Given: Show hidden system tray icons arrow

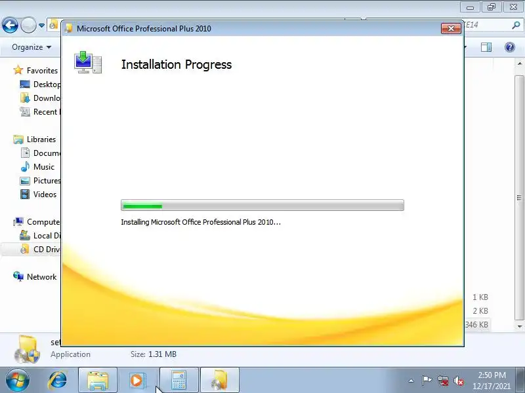Looking at the screenshot, I should click(x=411, y=381).
